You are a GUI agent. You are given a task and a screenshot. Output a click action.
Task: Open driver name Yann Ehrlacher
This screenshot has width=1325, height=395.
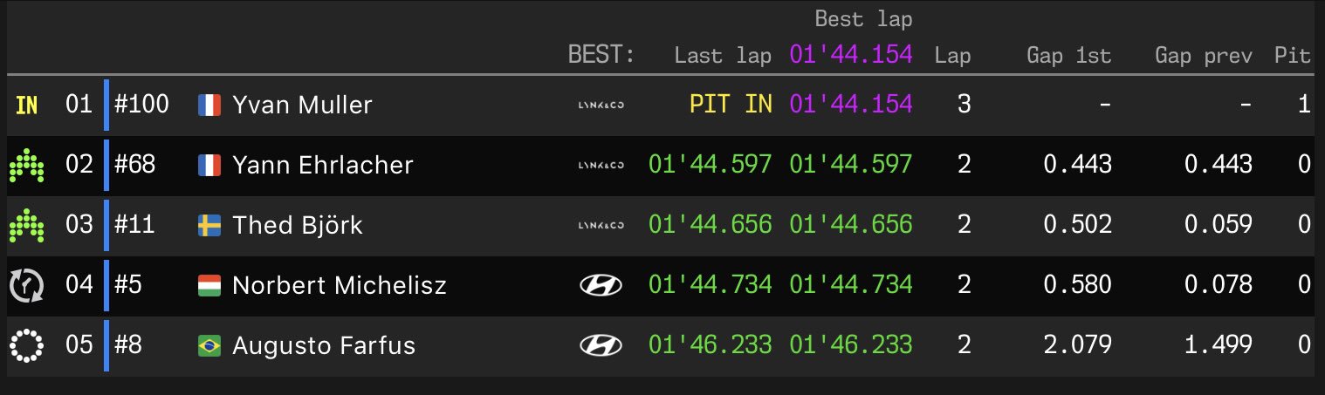(322, 165)
